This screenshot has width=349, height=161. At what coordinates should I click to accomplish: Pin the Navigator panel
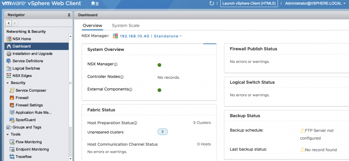point(69,15)
